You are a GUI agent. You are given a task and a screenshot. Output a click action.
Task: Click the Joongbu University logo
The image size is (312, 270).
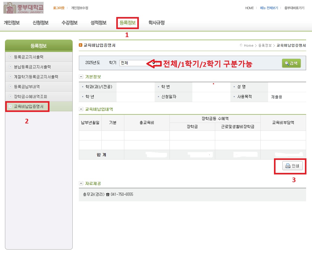click(24, 8)
